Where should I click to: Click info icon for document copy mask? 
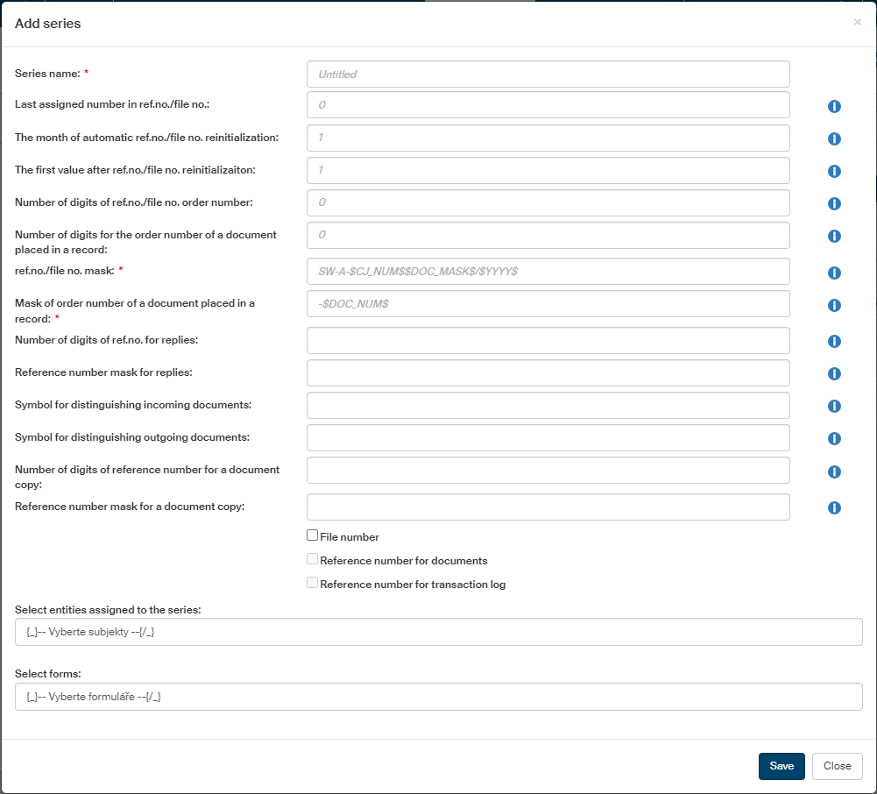click(834, 507)
